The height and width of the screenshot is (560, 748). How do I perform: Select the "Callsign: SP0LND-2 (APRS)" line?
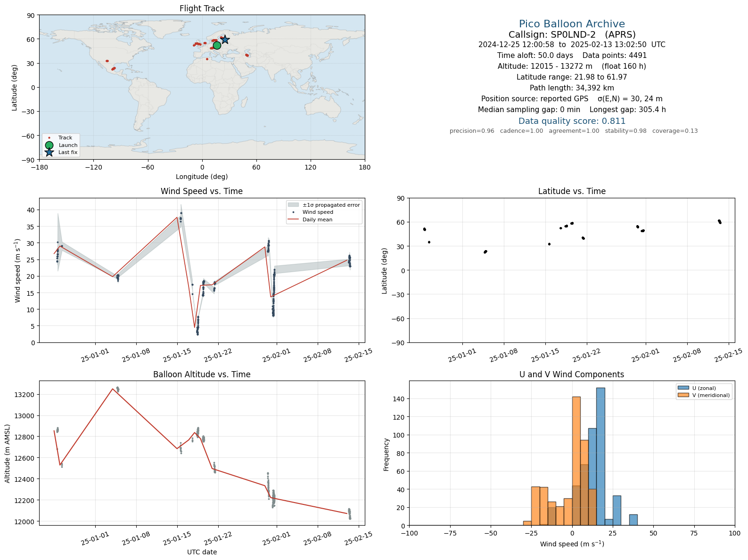point(572,34)
